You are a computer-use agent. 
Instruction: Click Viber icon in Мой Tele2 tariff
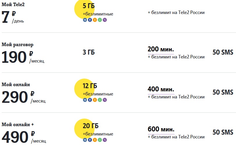[105, 20]
